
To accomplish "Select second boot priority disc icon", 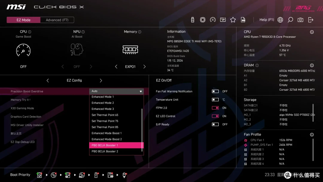I will tap(54, 175).
